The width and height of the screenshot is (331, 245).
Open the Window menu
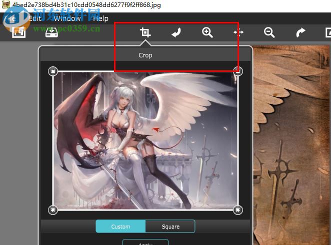coord(67,18)
